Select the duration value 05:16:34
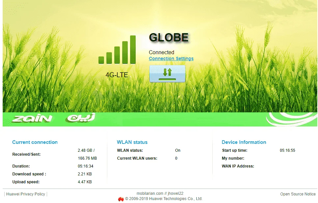 pyautogui.click(x=86, y=166)
